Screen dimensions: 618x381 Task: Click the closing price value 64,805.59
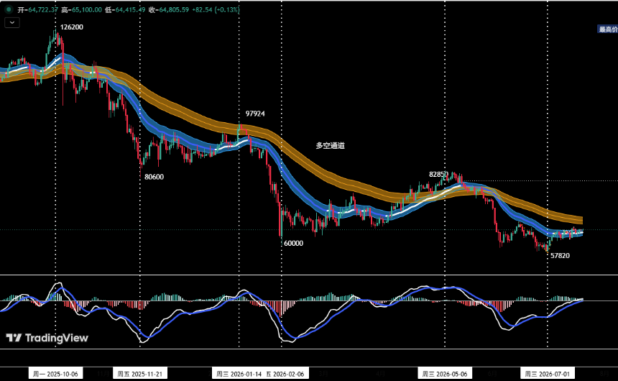pyautogui.click(x=174, y=9)
